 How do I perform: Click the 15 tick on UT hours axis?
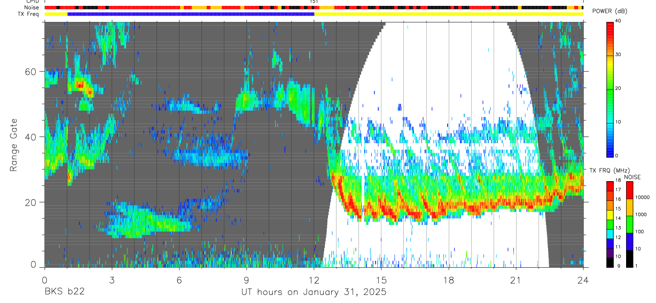[x=381, y=279]
